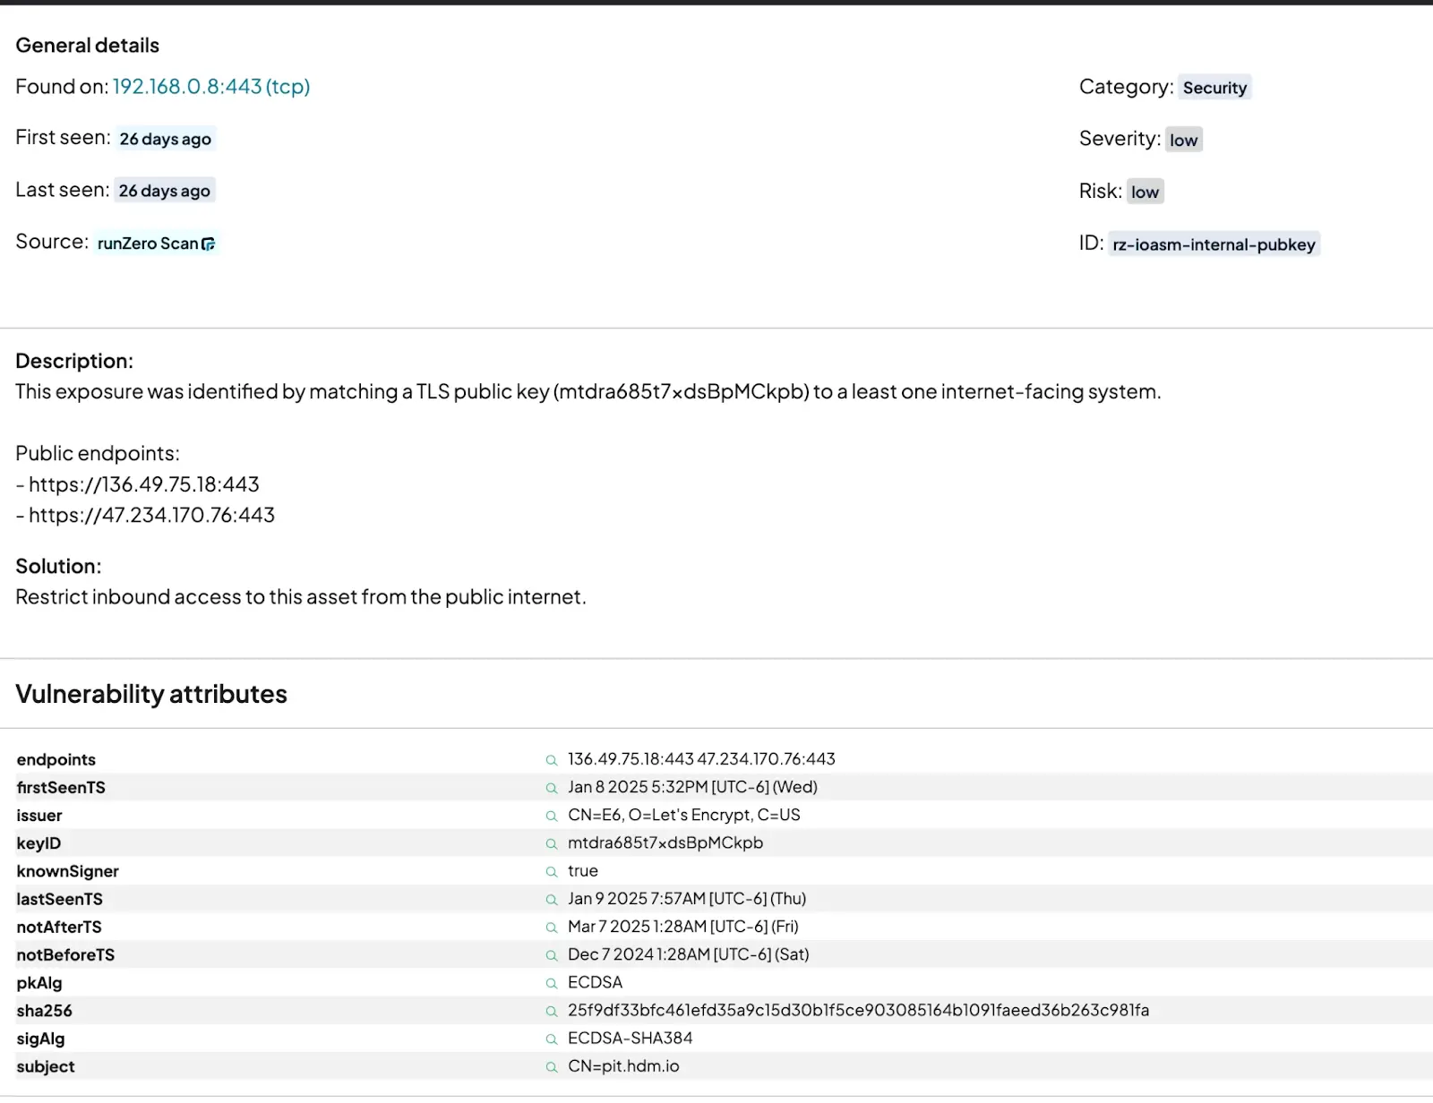The width and height of the screenshot is (1433, 1103).
Task: Click the magnifier icon next to firstSeenTS
Action: pyautogui.click(x=552, y=788)
